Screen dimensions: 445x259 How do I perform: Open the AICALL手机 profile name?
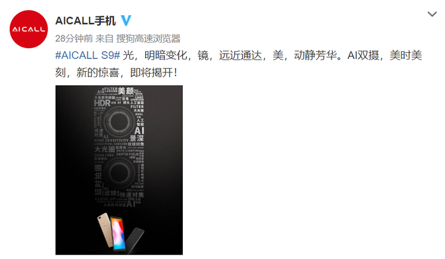pos(85,21)
